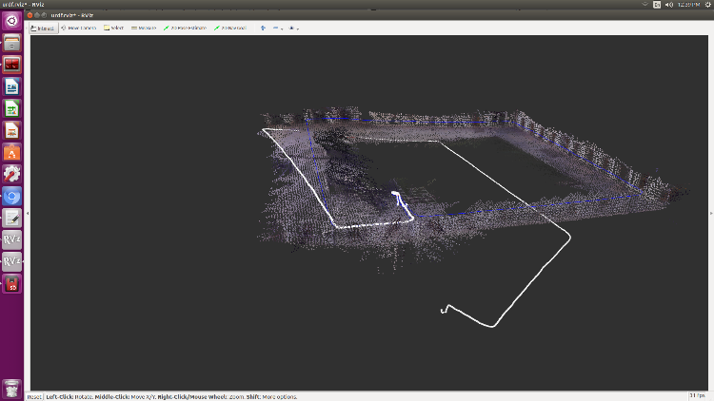Expand the collapsed left panel handle
Viewport: 714px width, 401px height.
pyautogui.click(x=28, y=213)
